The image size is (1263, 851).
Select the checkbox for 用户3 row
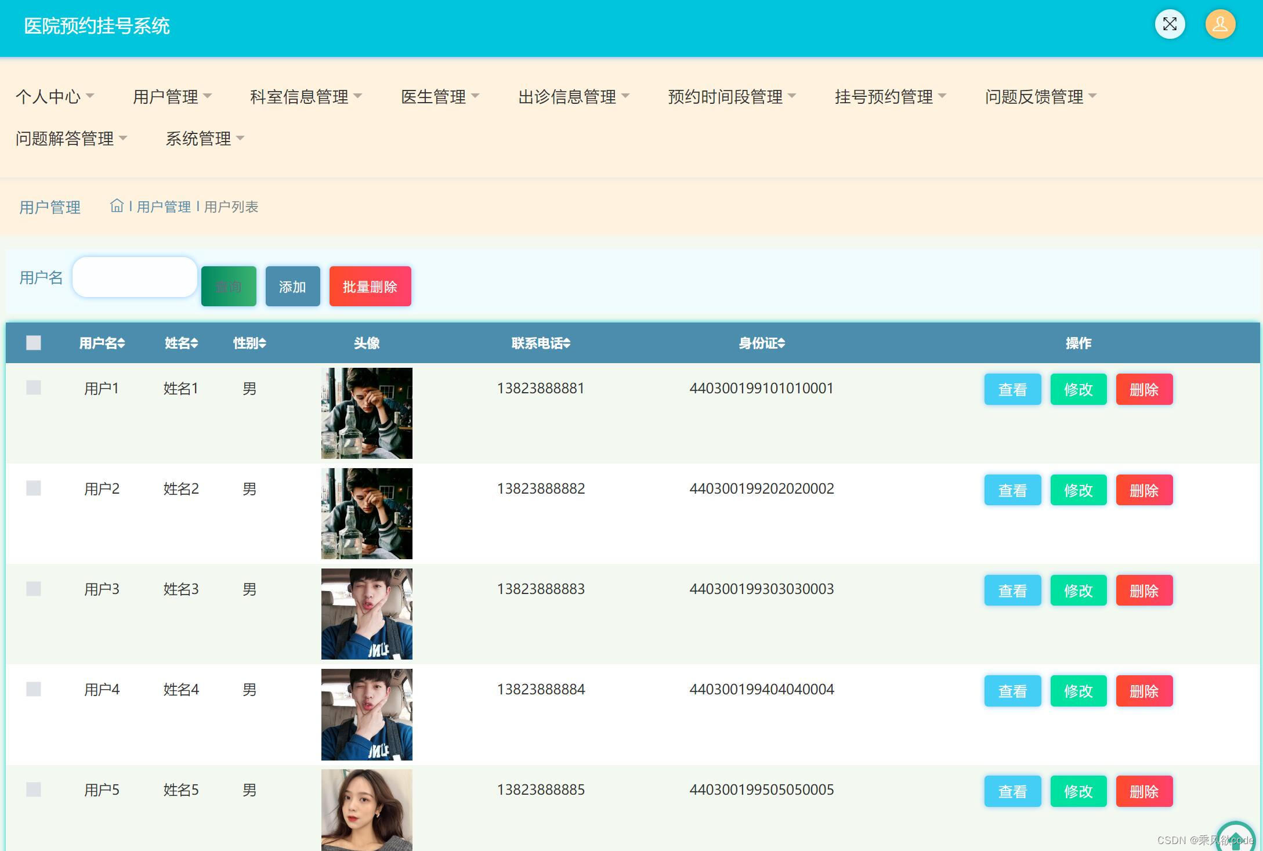(34, 589)
